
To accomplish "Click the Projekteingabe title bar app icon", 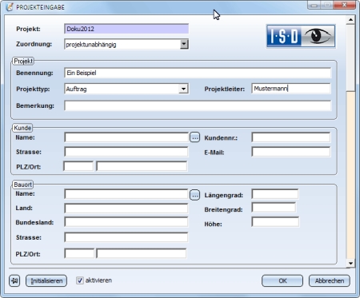I will point(10,7).
